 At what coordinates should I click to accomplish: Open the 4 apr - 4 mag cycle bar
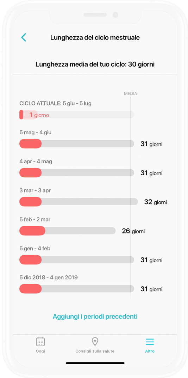76,173
